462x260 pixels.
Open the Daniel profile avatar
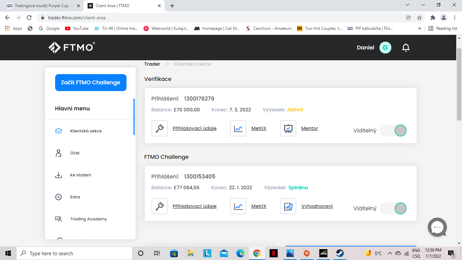[x=385, y=48]
